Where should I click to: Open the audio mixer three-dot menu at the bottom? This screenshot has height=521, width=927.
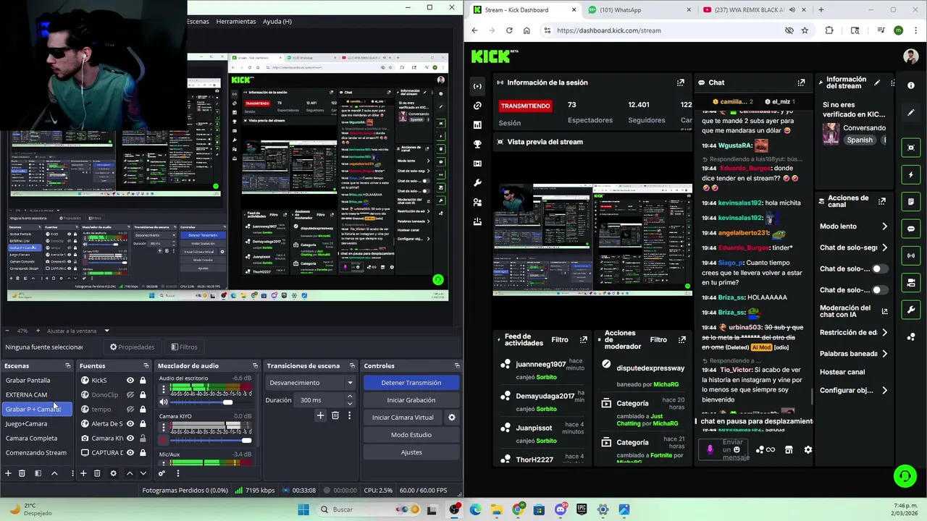tap(177, 473)
